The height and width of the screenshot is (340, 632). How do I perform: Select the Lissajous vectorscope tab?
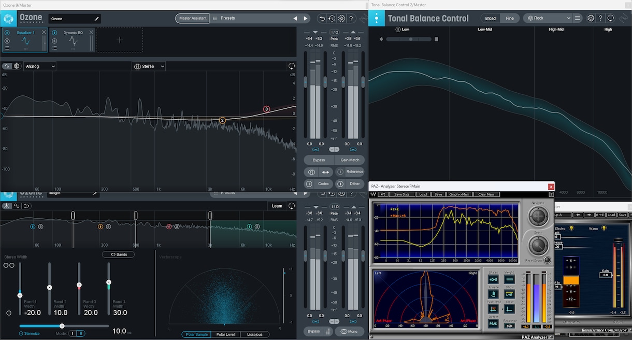coord(254,335)
